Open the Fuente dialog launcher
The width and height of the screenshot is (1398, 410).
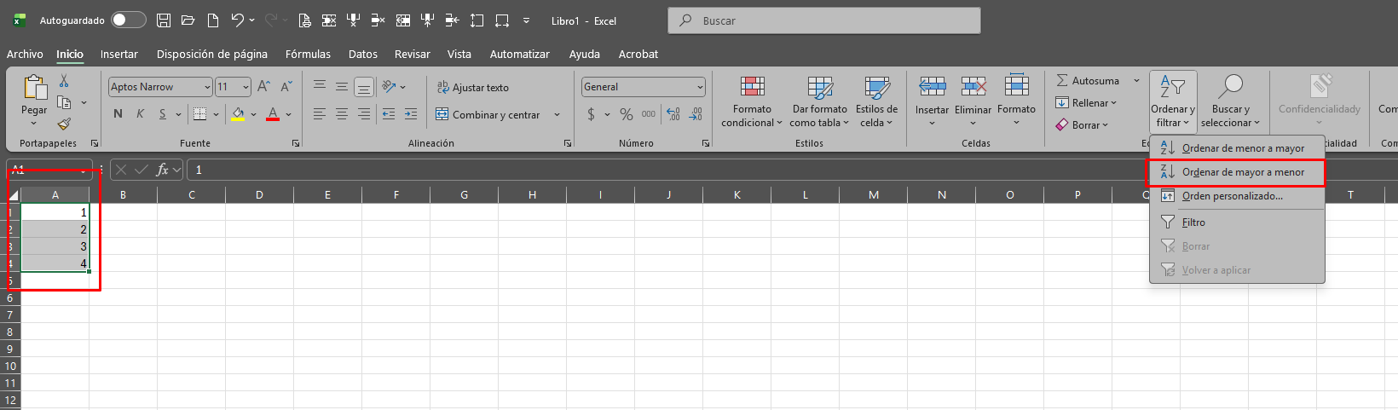[296, 143]
